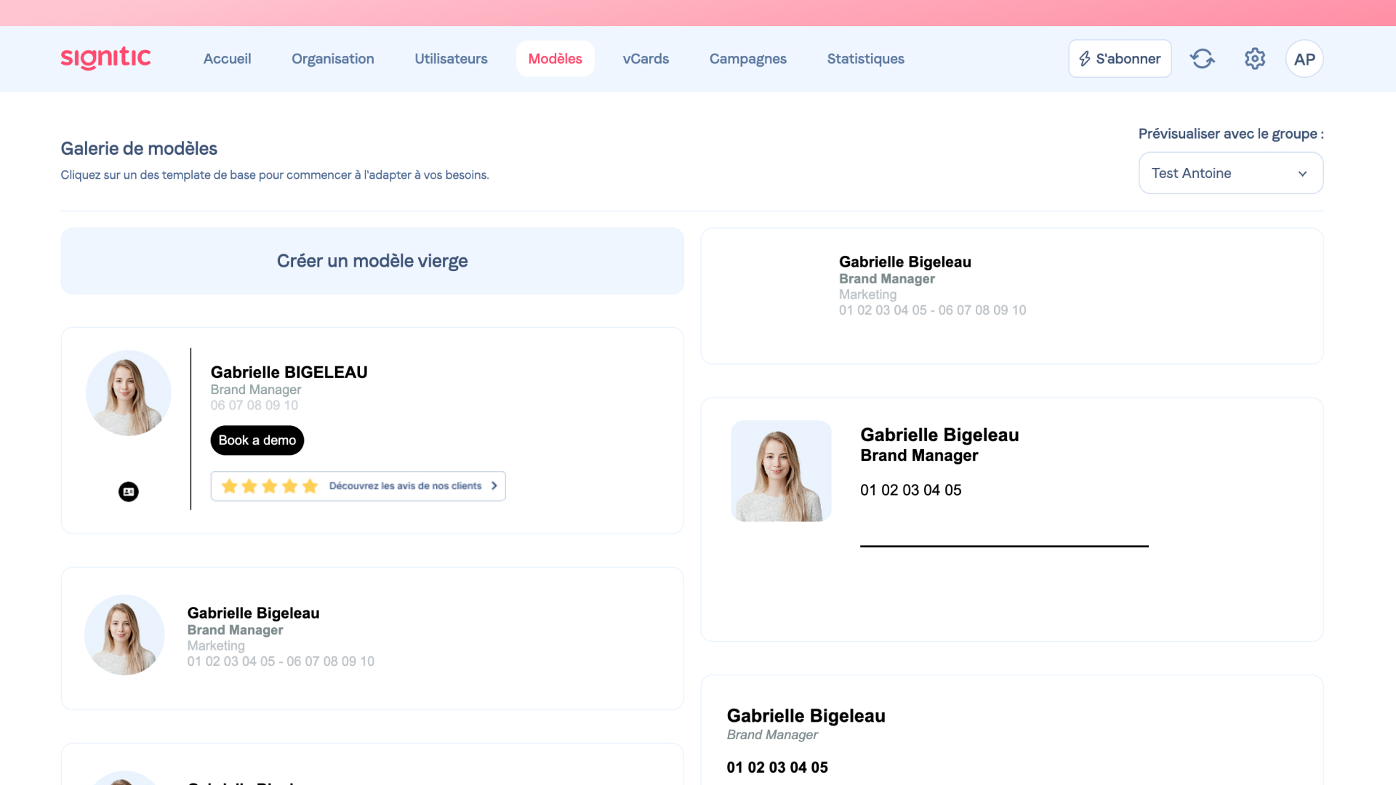The width and height of the screenshot is (1396, 785).
Task: Click the arrow on reviews banner
Action: [x=494, y=486]
